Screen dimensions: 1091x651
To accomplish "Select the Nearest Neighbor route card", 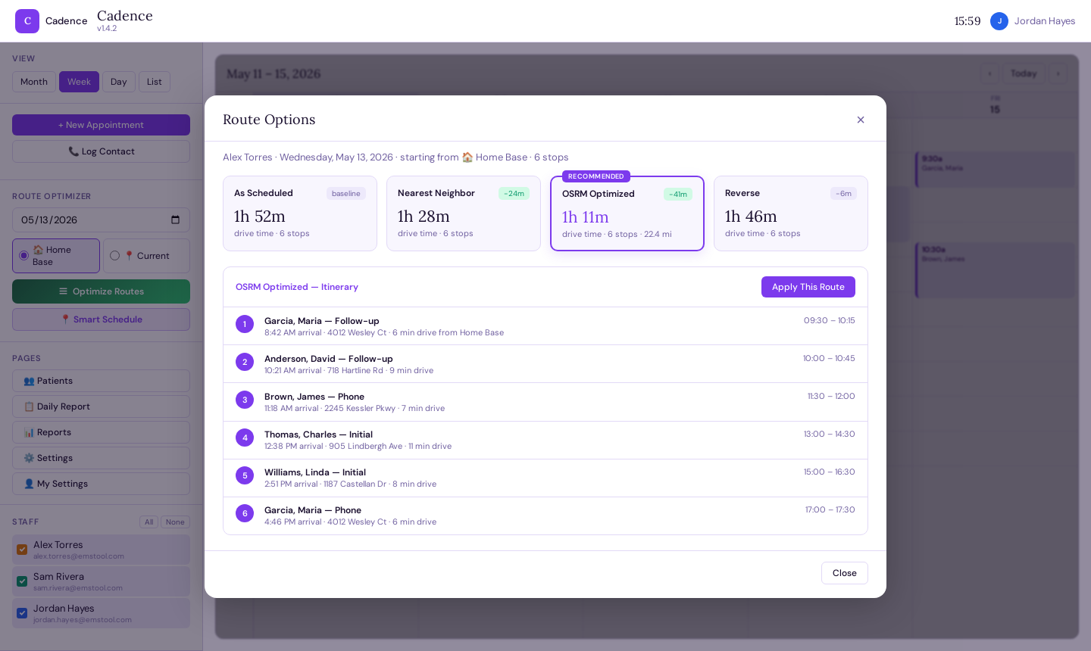I will tap(464, 213).
